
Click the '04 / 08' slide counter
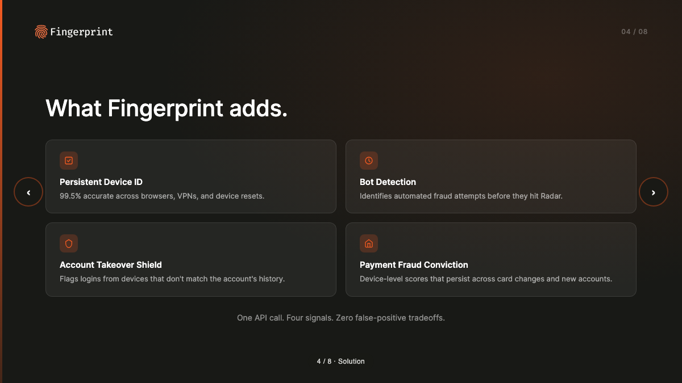click(x=634, y=32)
